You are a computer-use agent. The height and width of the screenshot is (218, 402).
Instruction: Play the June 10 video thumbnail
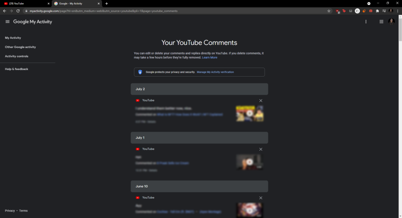point(249,210)
